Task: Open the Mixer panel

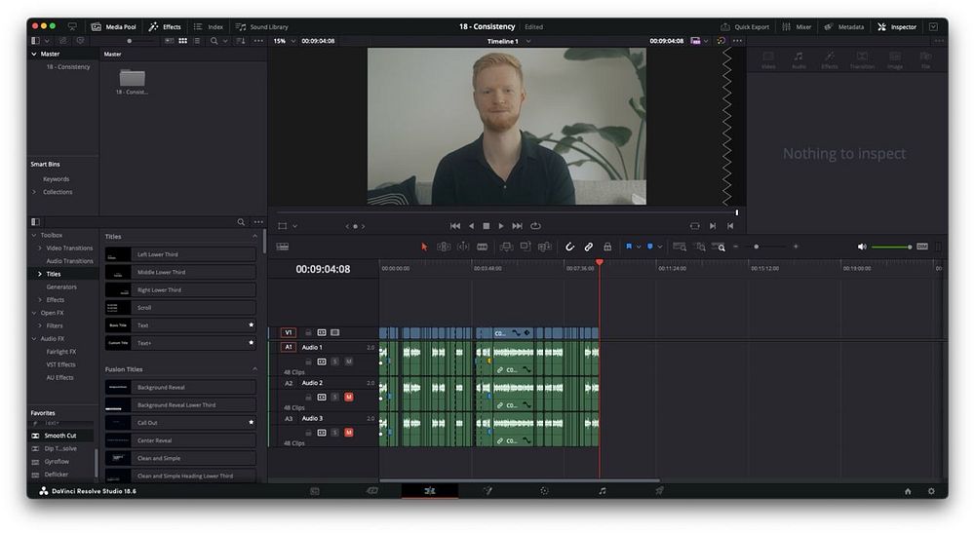Action: point(797,26)
